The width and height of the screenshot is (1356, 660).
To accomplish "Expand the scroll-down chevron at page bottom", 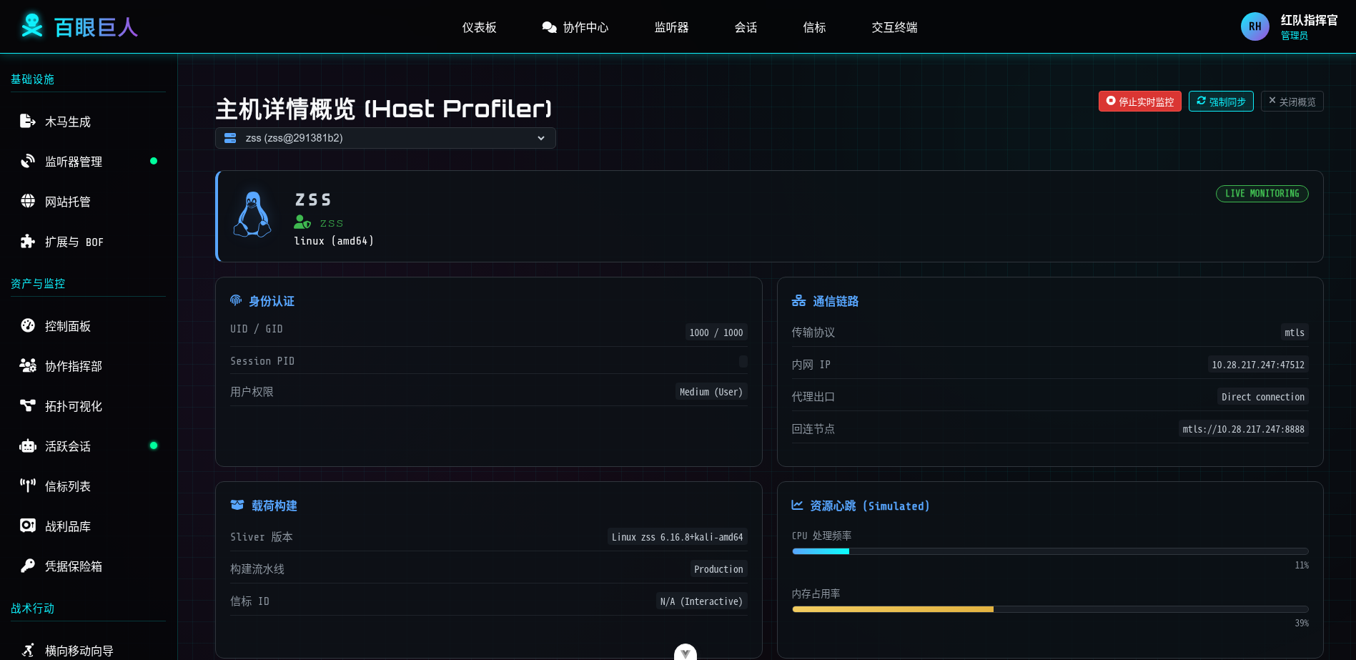I will tap(685, 652).
